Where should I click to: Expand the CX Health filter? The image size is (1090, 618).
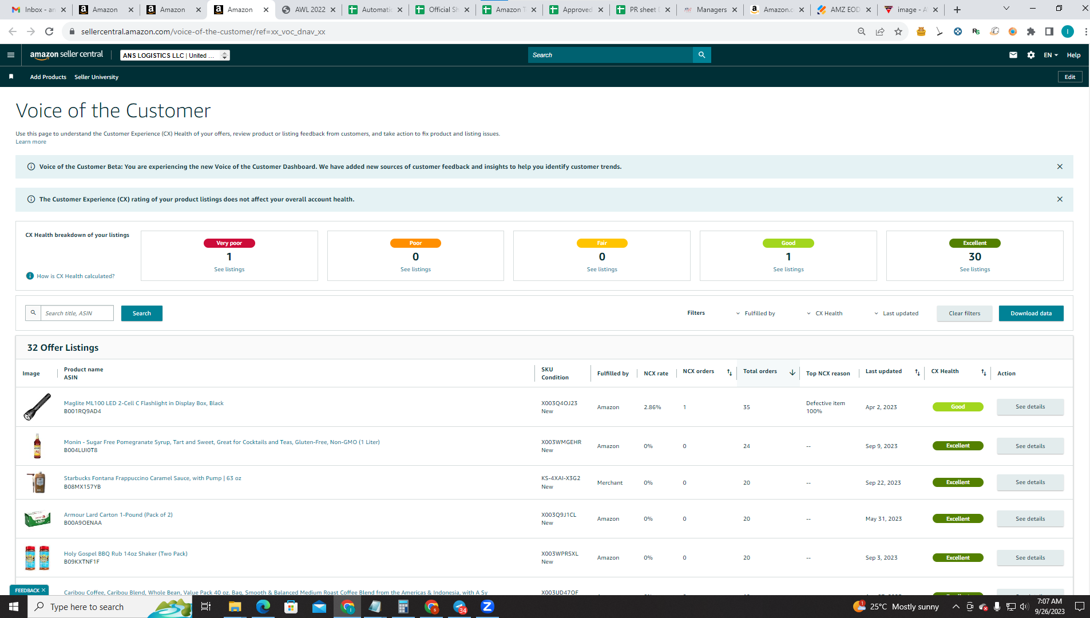(825, 314)
